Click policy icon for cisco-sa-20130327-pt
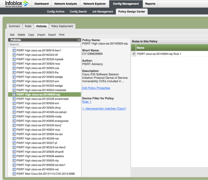The width and height of the screenshot is (208, 180). [14, 143]
